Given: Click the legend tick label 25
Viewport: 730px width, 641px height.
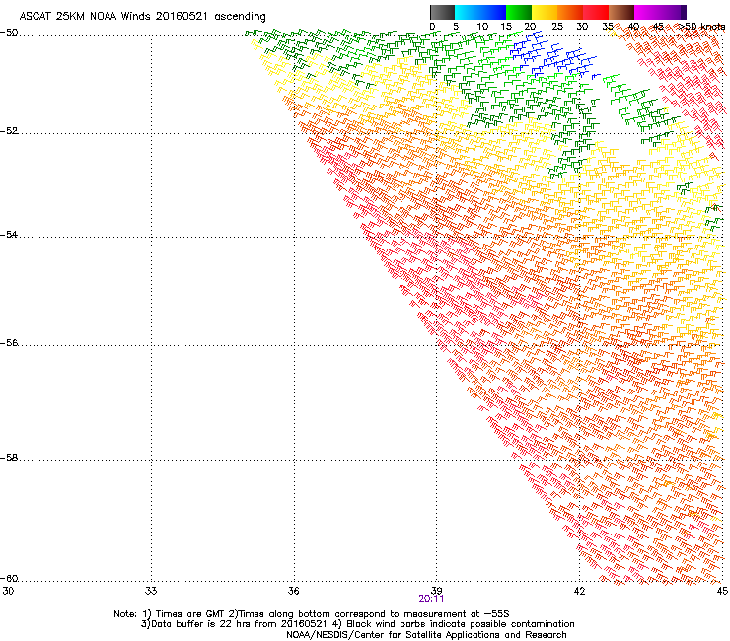Looking at the screenshot, I should 557,27.
